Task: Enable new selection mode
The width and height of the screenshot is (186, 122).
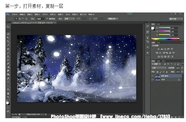Action: click(x=16, y=19)
